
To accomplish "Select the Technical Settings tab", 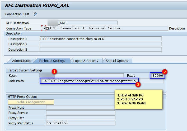I will pyautogui.click(x=52, y=61).
